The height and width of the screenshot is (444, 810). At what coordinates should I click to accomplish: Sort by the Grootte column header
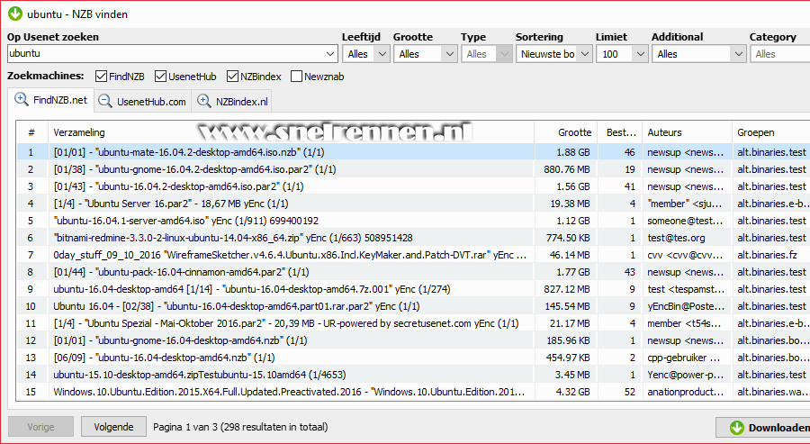[566, 132]
